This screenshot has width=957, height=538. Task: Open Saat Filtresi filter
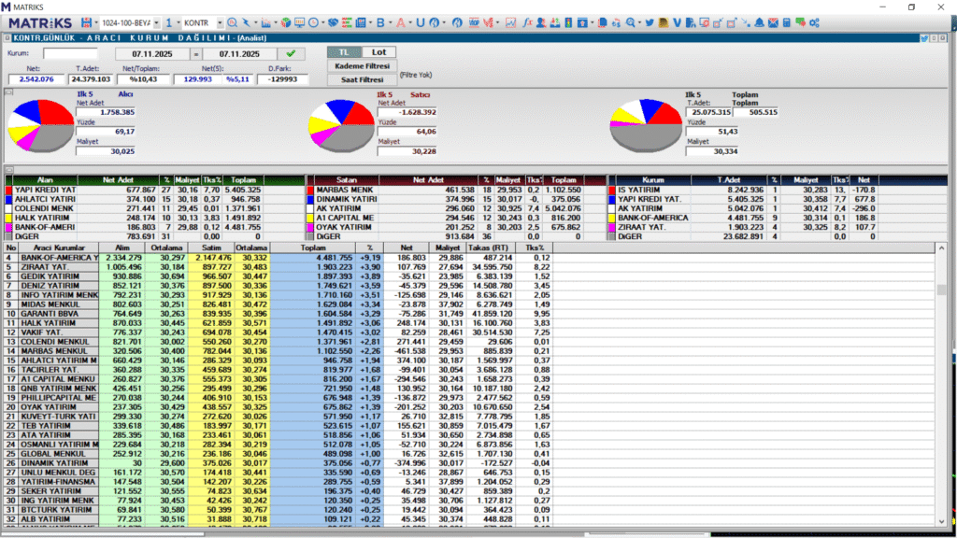pyautogui.click(x=362, y=79)
